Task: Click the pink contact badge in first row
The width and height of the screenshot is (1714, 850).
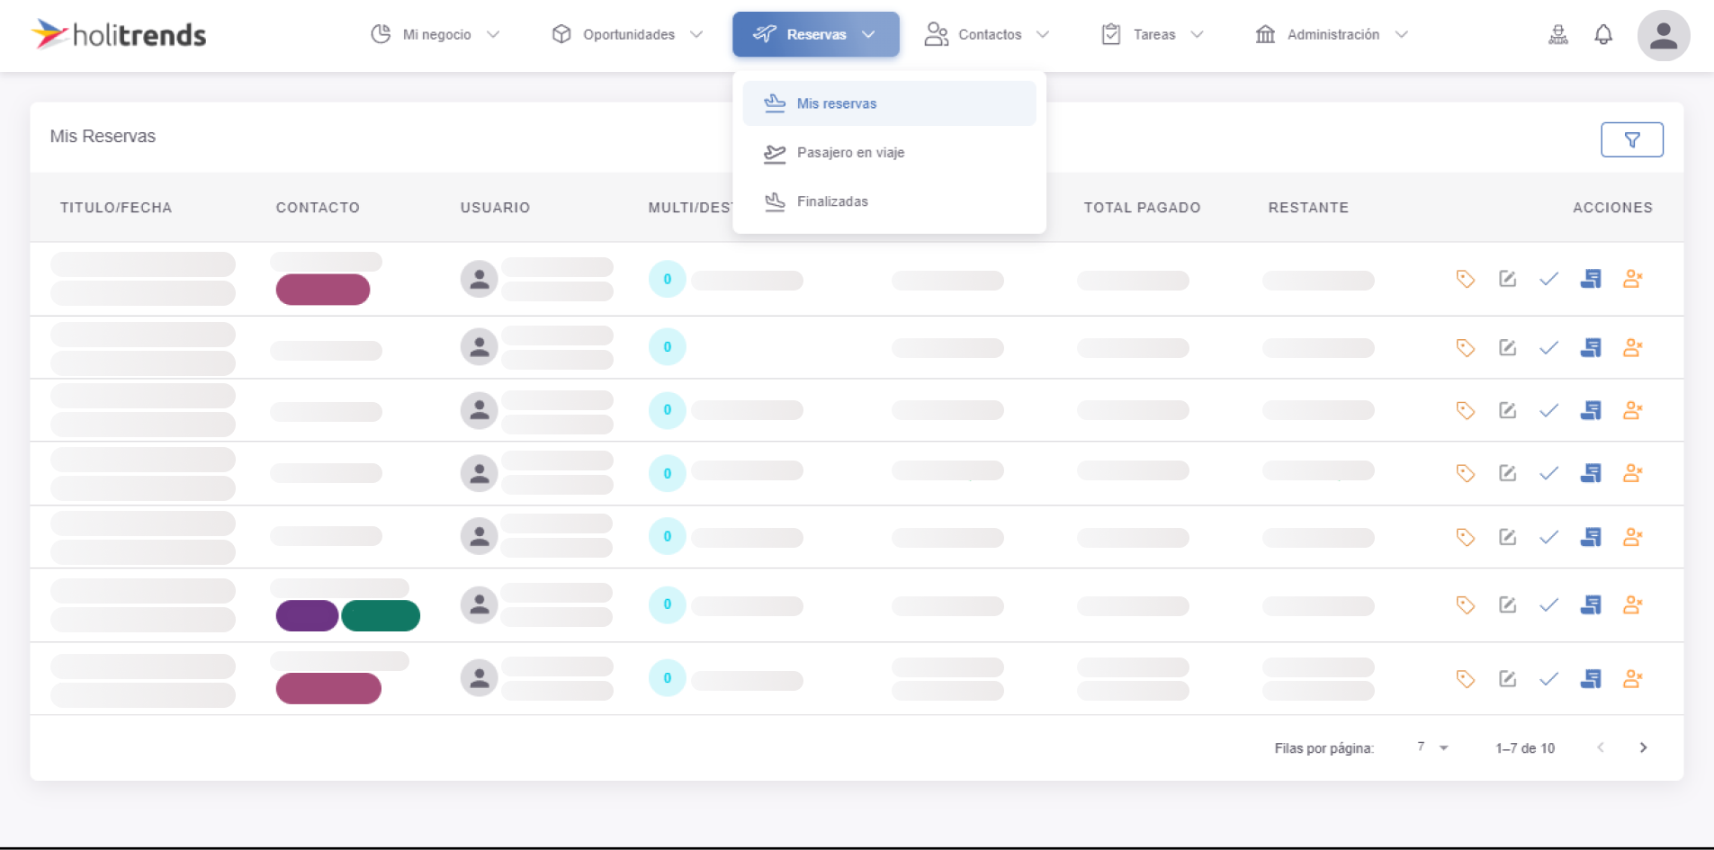Action: (323, 290)
